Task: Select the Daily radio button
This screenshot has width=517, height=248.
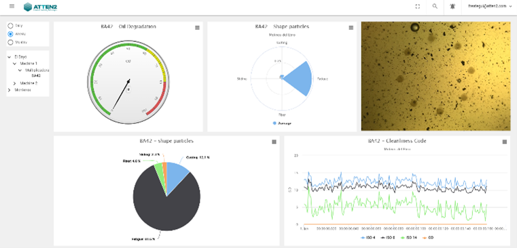Action: (10, 25)
